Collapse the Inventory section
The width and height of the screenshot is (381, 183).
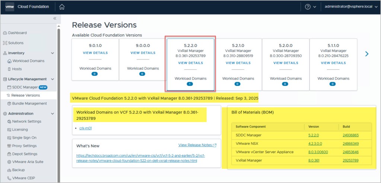[52, 53]
